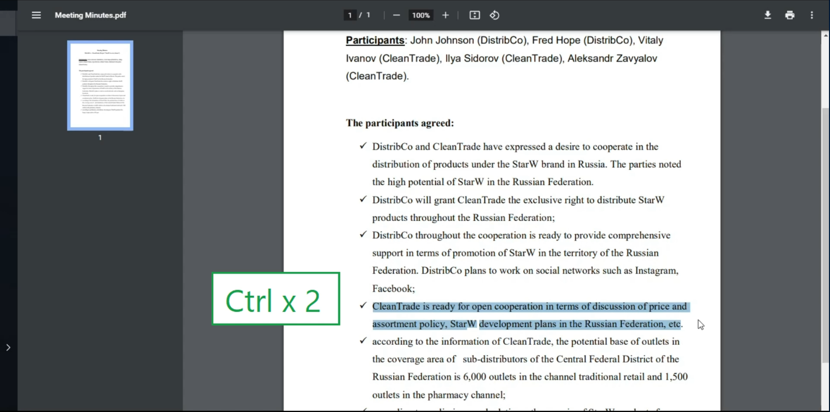830x412 pixels.
Task: Click the vertical scrollbar thumb
Action: pyautogui.click(x=825, y=236)
